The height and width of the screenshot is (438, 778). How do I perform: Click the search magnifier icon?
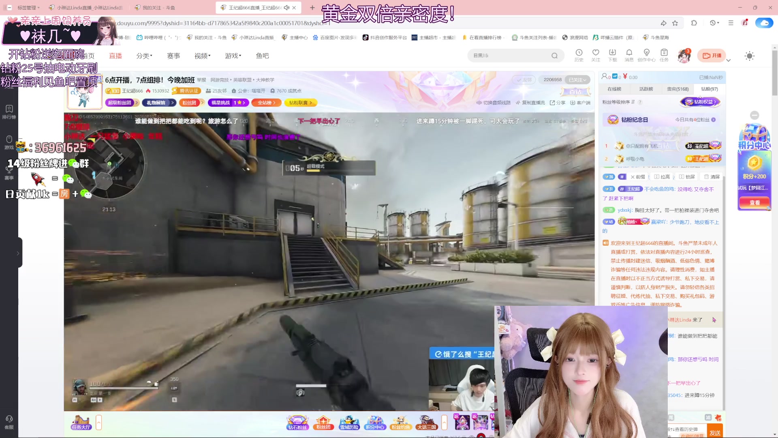(554, 56)
